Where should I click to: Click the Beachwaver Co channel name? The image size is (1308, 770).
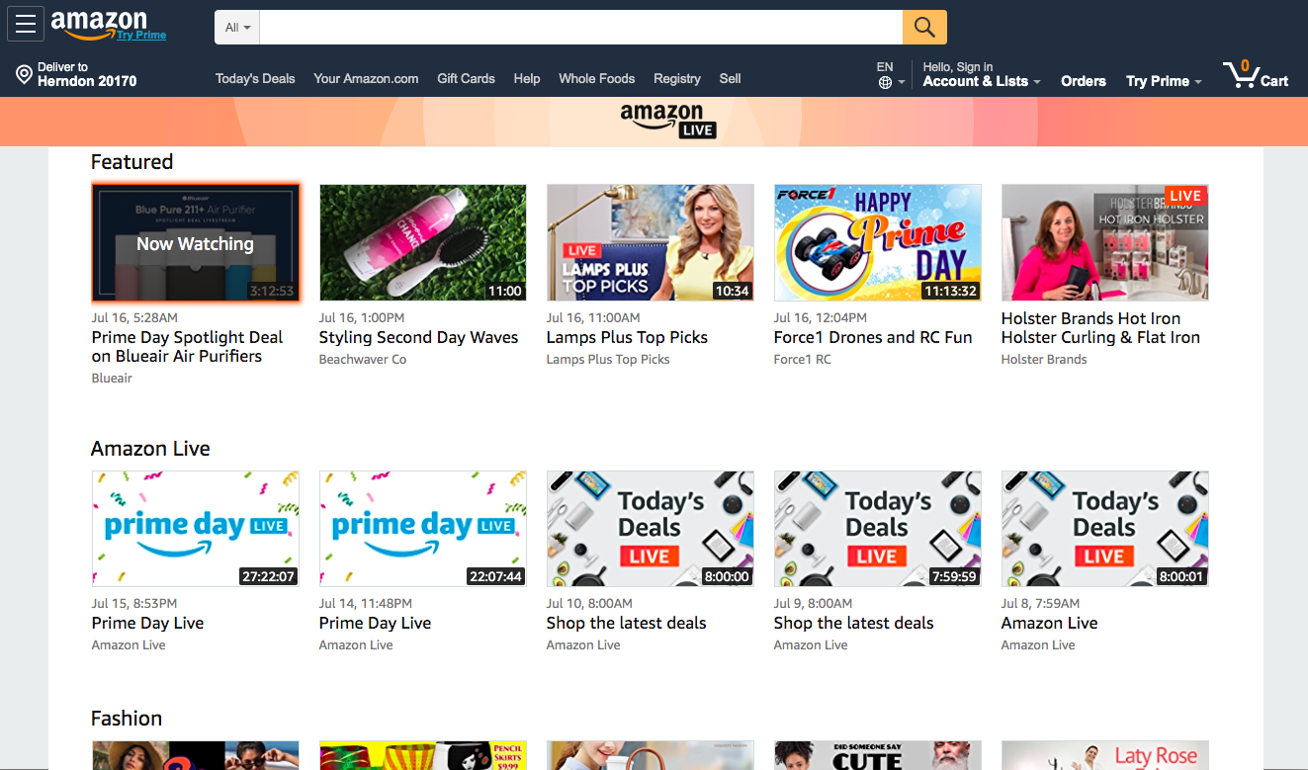(363, 360)
